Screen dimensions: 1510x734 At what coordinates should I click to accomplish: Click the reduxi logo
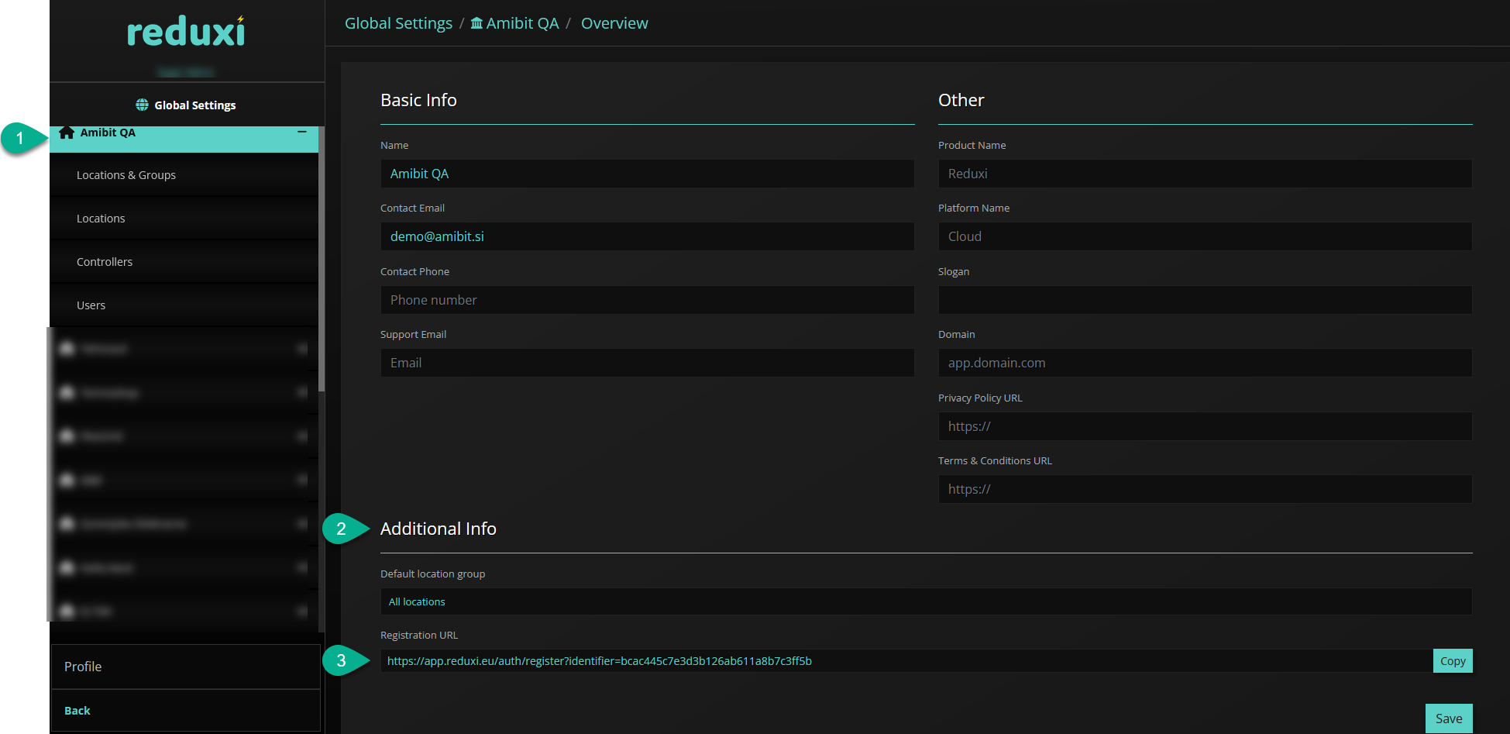(186, 33)
